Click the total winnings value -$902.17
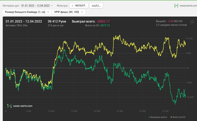The image size is (197, 121). click(x=103, y=21)
